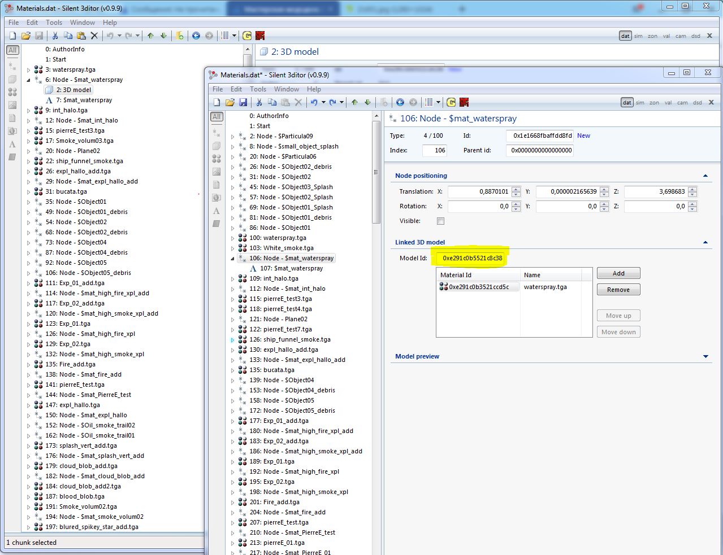Screen dimensions: 723x555
Task: Undo with front window undo arrow
Action: pyautogui.click(x=314, y=102)
